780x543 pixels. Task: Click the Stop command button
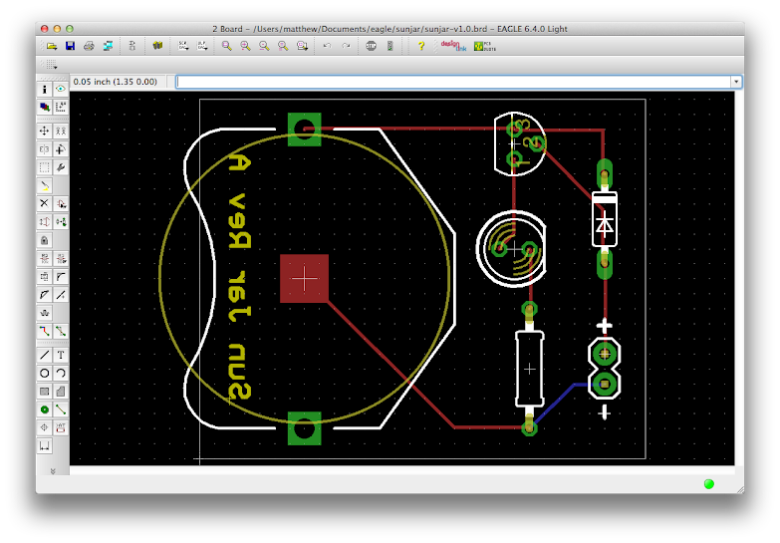pos(372,46)
